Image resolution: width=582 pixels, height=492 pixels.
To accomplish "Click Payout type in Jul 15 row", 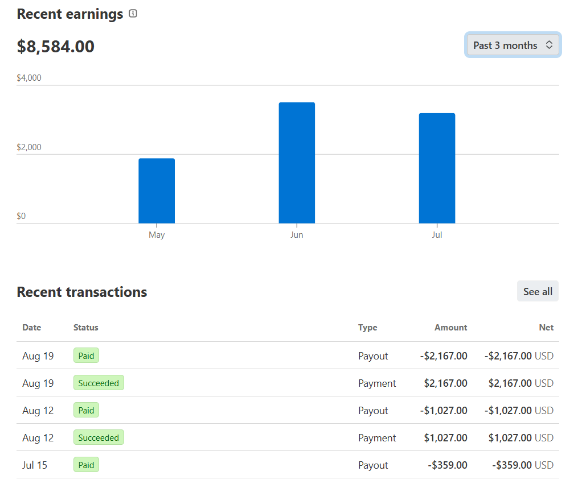I will point(373,465).
